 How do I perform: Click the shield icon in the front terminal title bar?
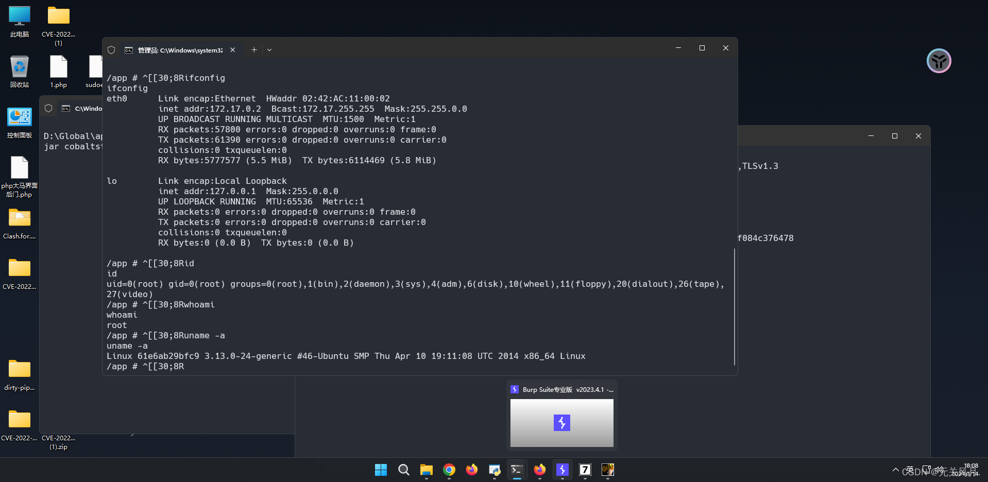111,50
